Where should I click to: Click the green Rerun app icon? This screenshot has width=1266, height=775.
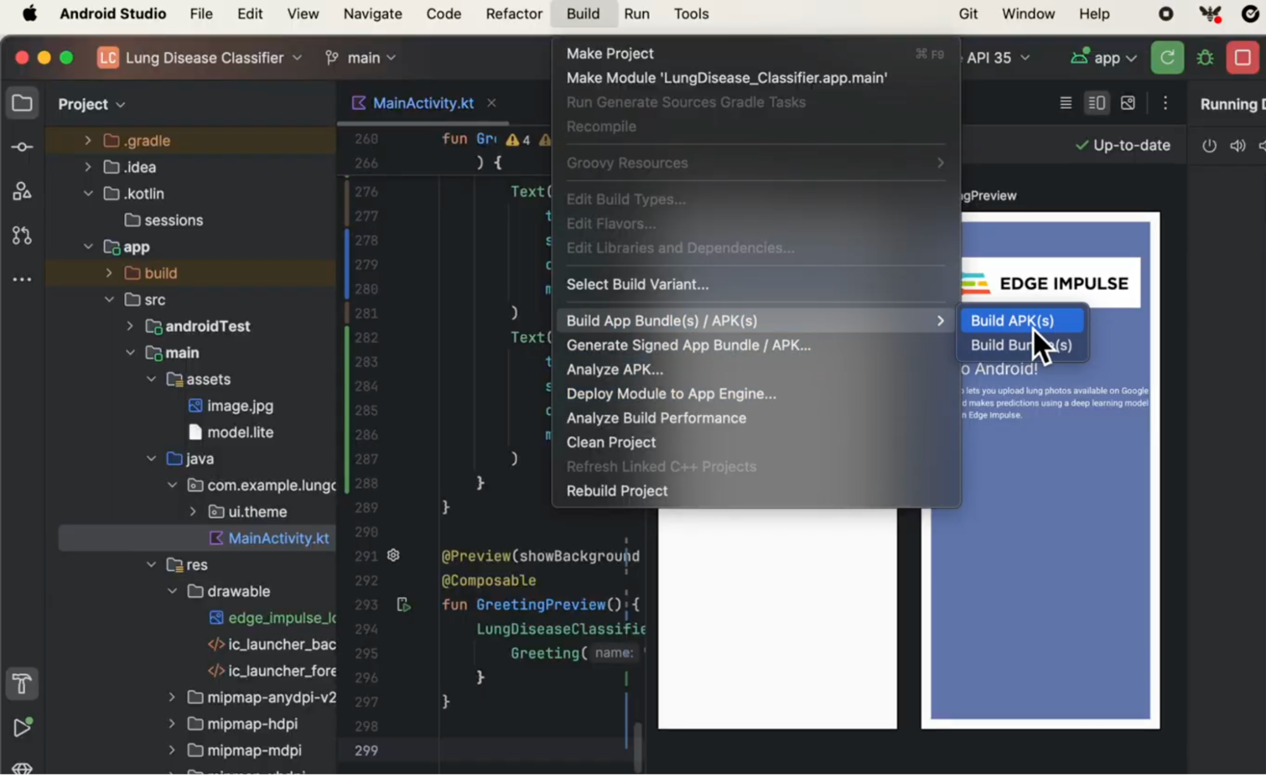[1167, 58]
